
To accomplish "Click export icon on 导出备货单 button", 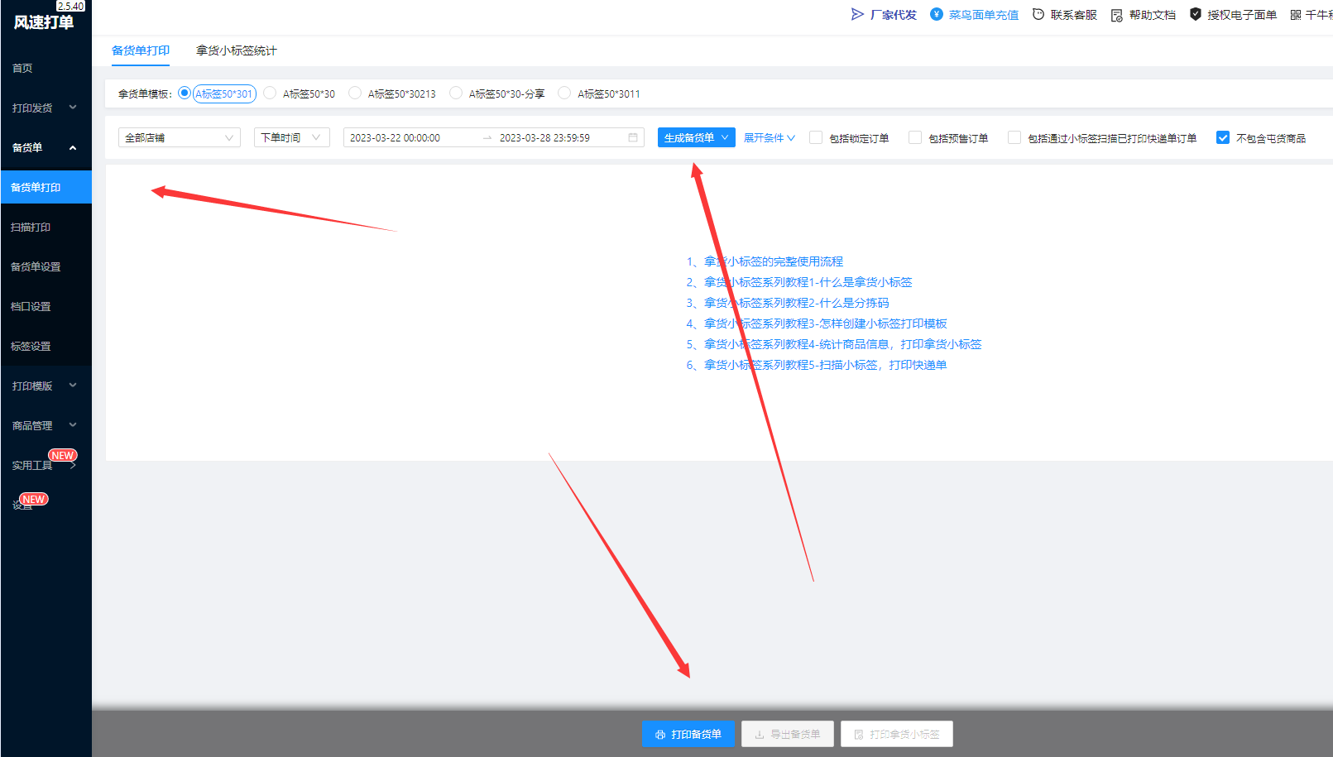I will click(760, 735).
